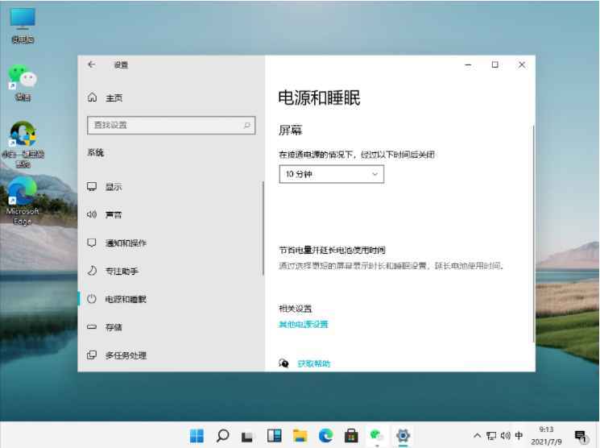
Task: Open File Explorer from the taskbar
Action: point(300,436)
